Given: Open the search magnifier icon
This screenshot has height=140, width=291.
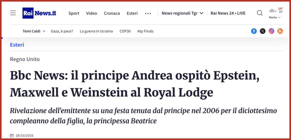Looking at the screenshot, I should 260,13.
